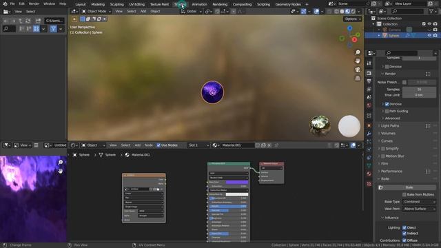Click the red X axis gizmo ball

(x=354, y=40)
